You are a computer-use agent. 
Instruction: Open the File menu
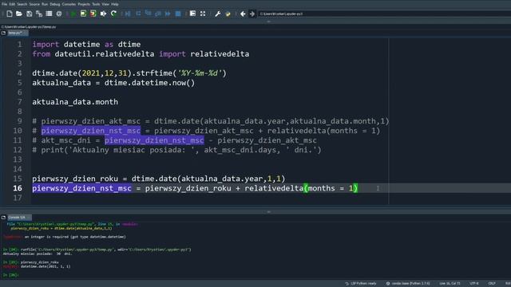(x=4, y=4)
